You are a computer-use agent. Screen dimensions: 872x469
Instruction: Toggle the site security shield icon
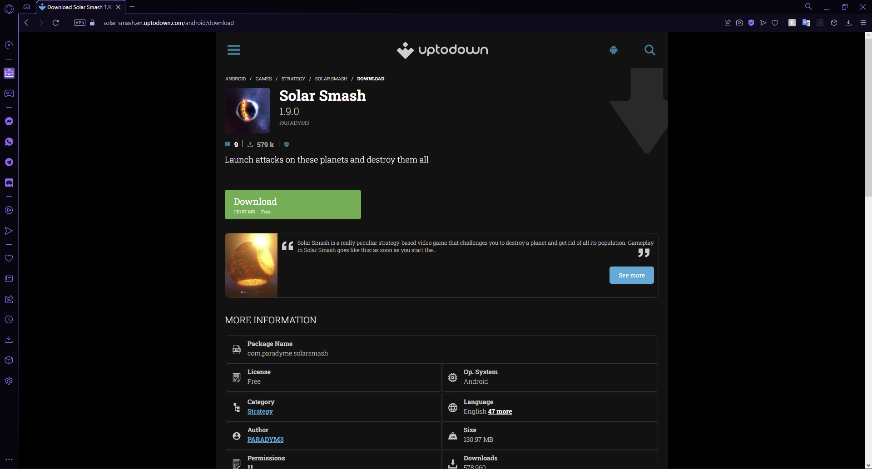click(x=751, y=22)
